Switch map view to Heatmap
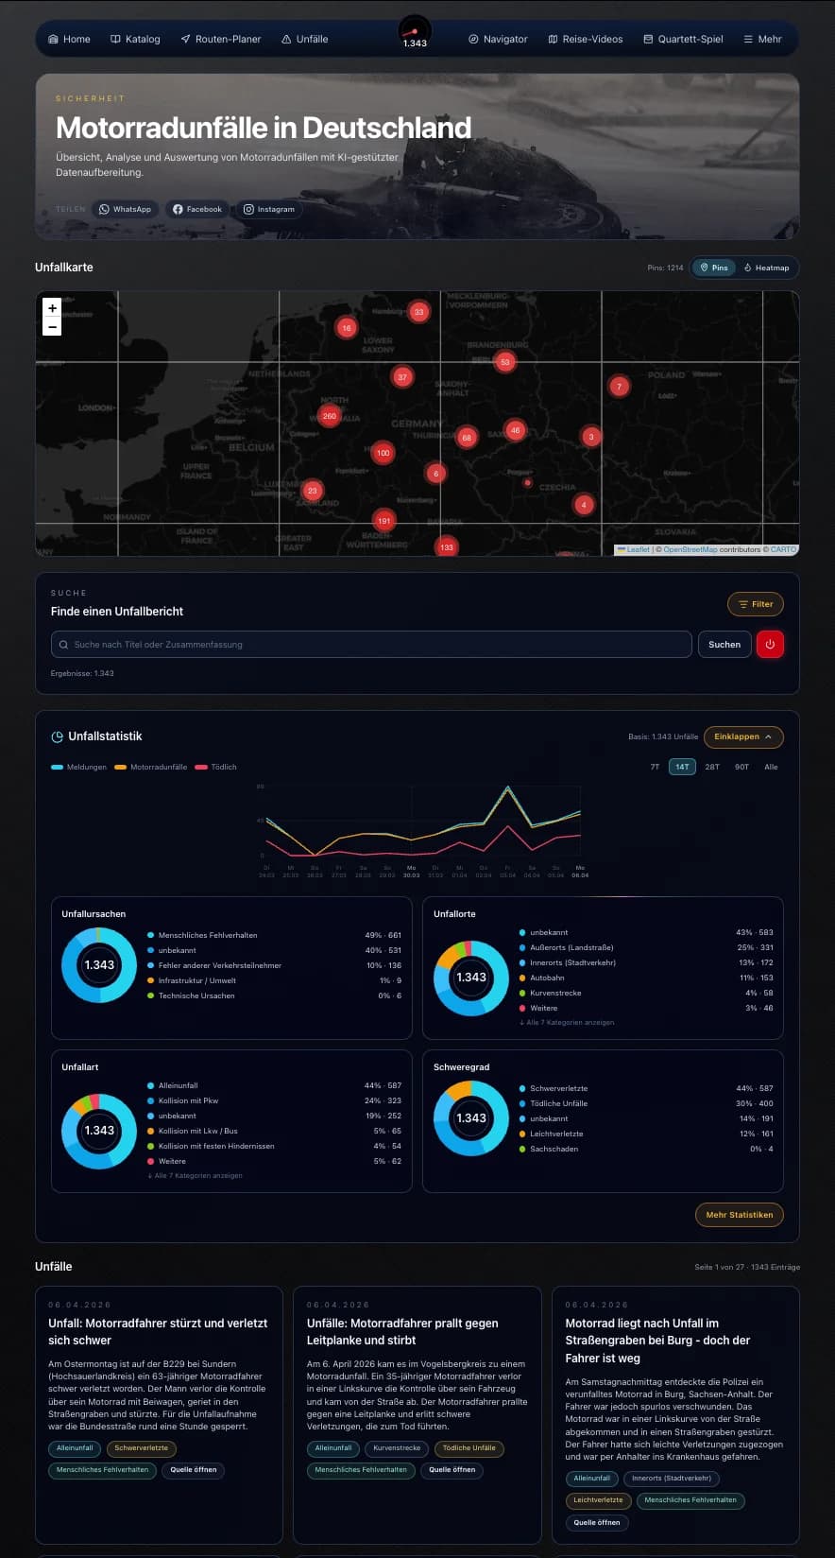The height and width of the screenshot is (1558, 835). tap(766, 268)
